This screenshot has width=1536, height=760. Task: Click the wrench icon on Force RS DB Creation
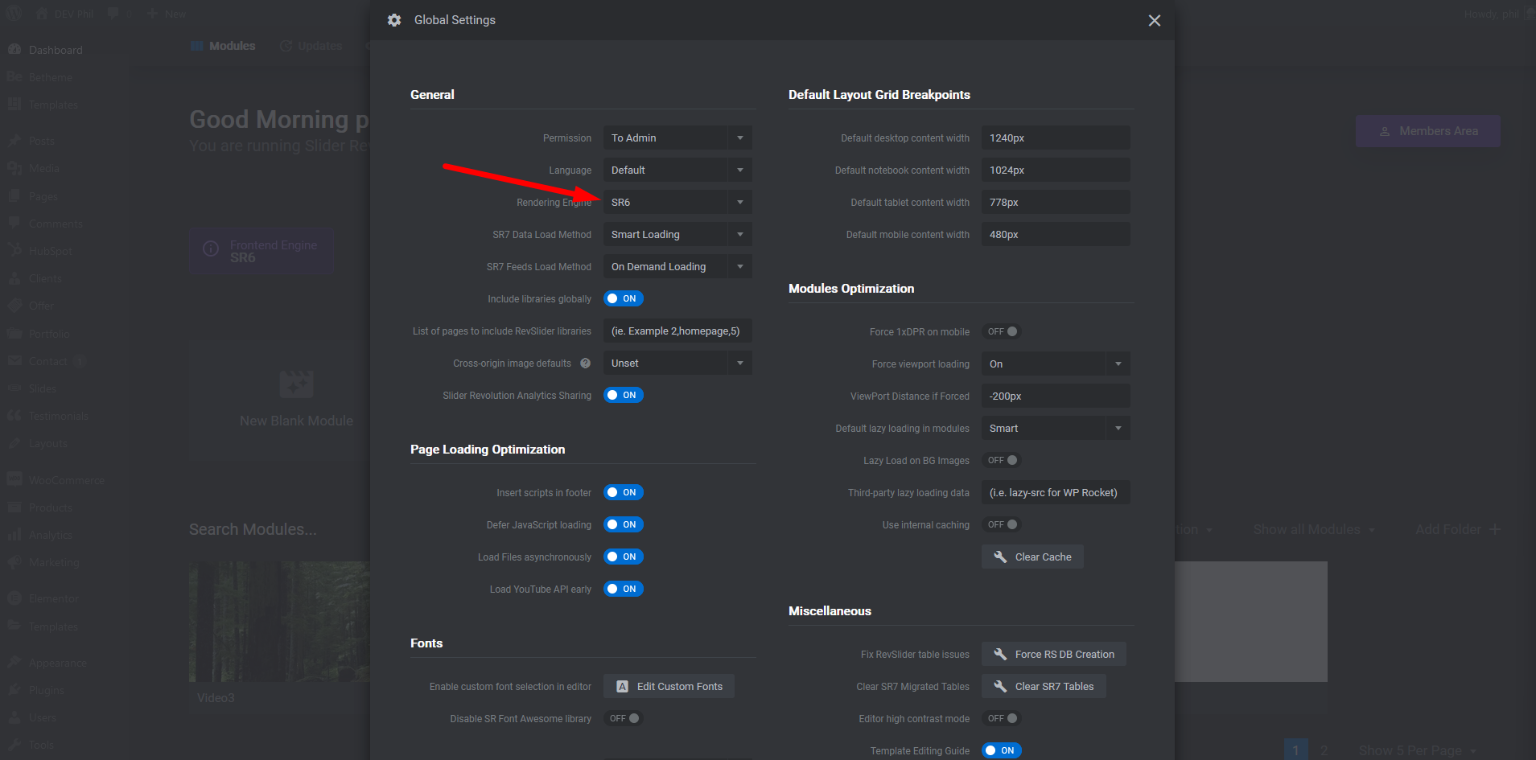[1000, 654]
